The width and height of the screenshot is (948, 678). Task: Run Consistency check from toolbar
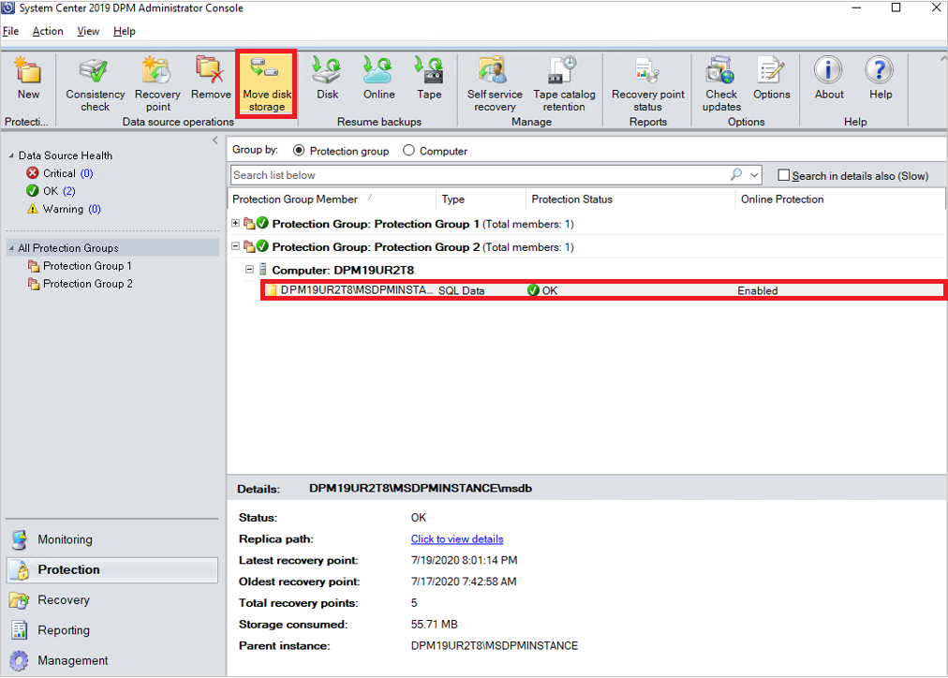[95, 84]
